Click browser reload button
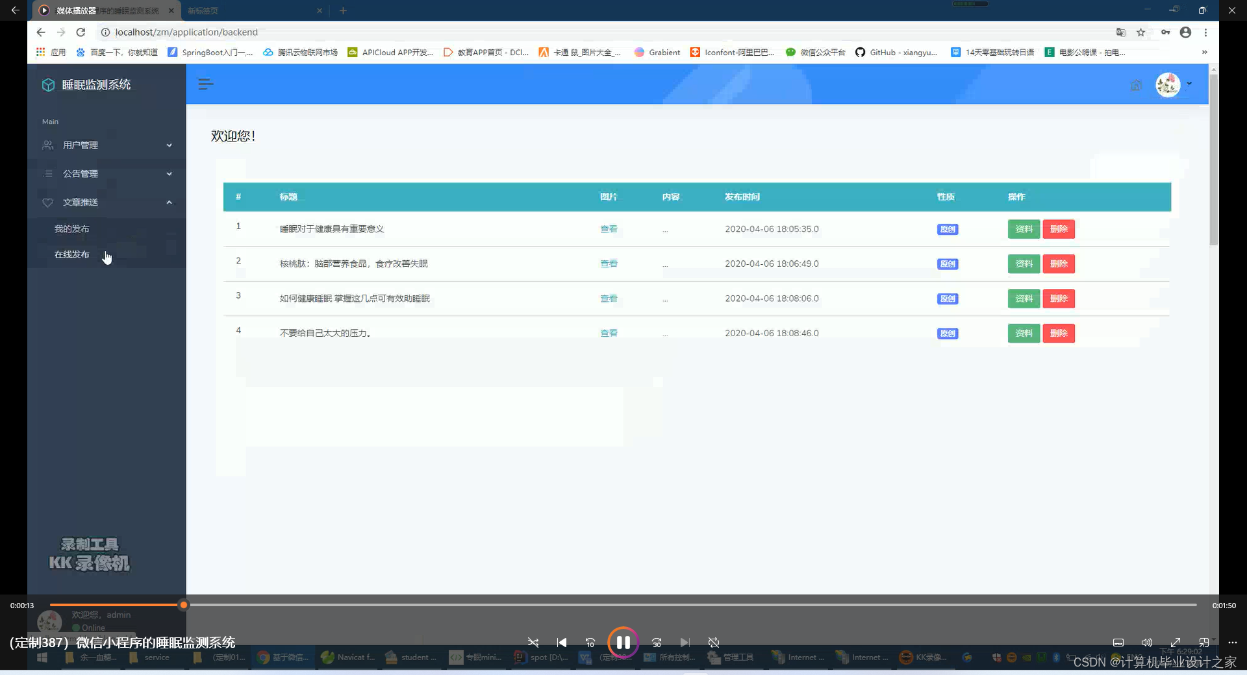The width and height of the screenshot is (1247, 675). pos(81,32)
